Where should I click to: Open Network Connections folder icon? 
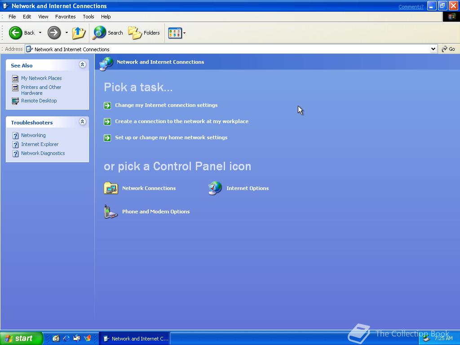point(111,188)
